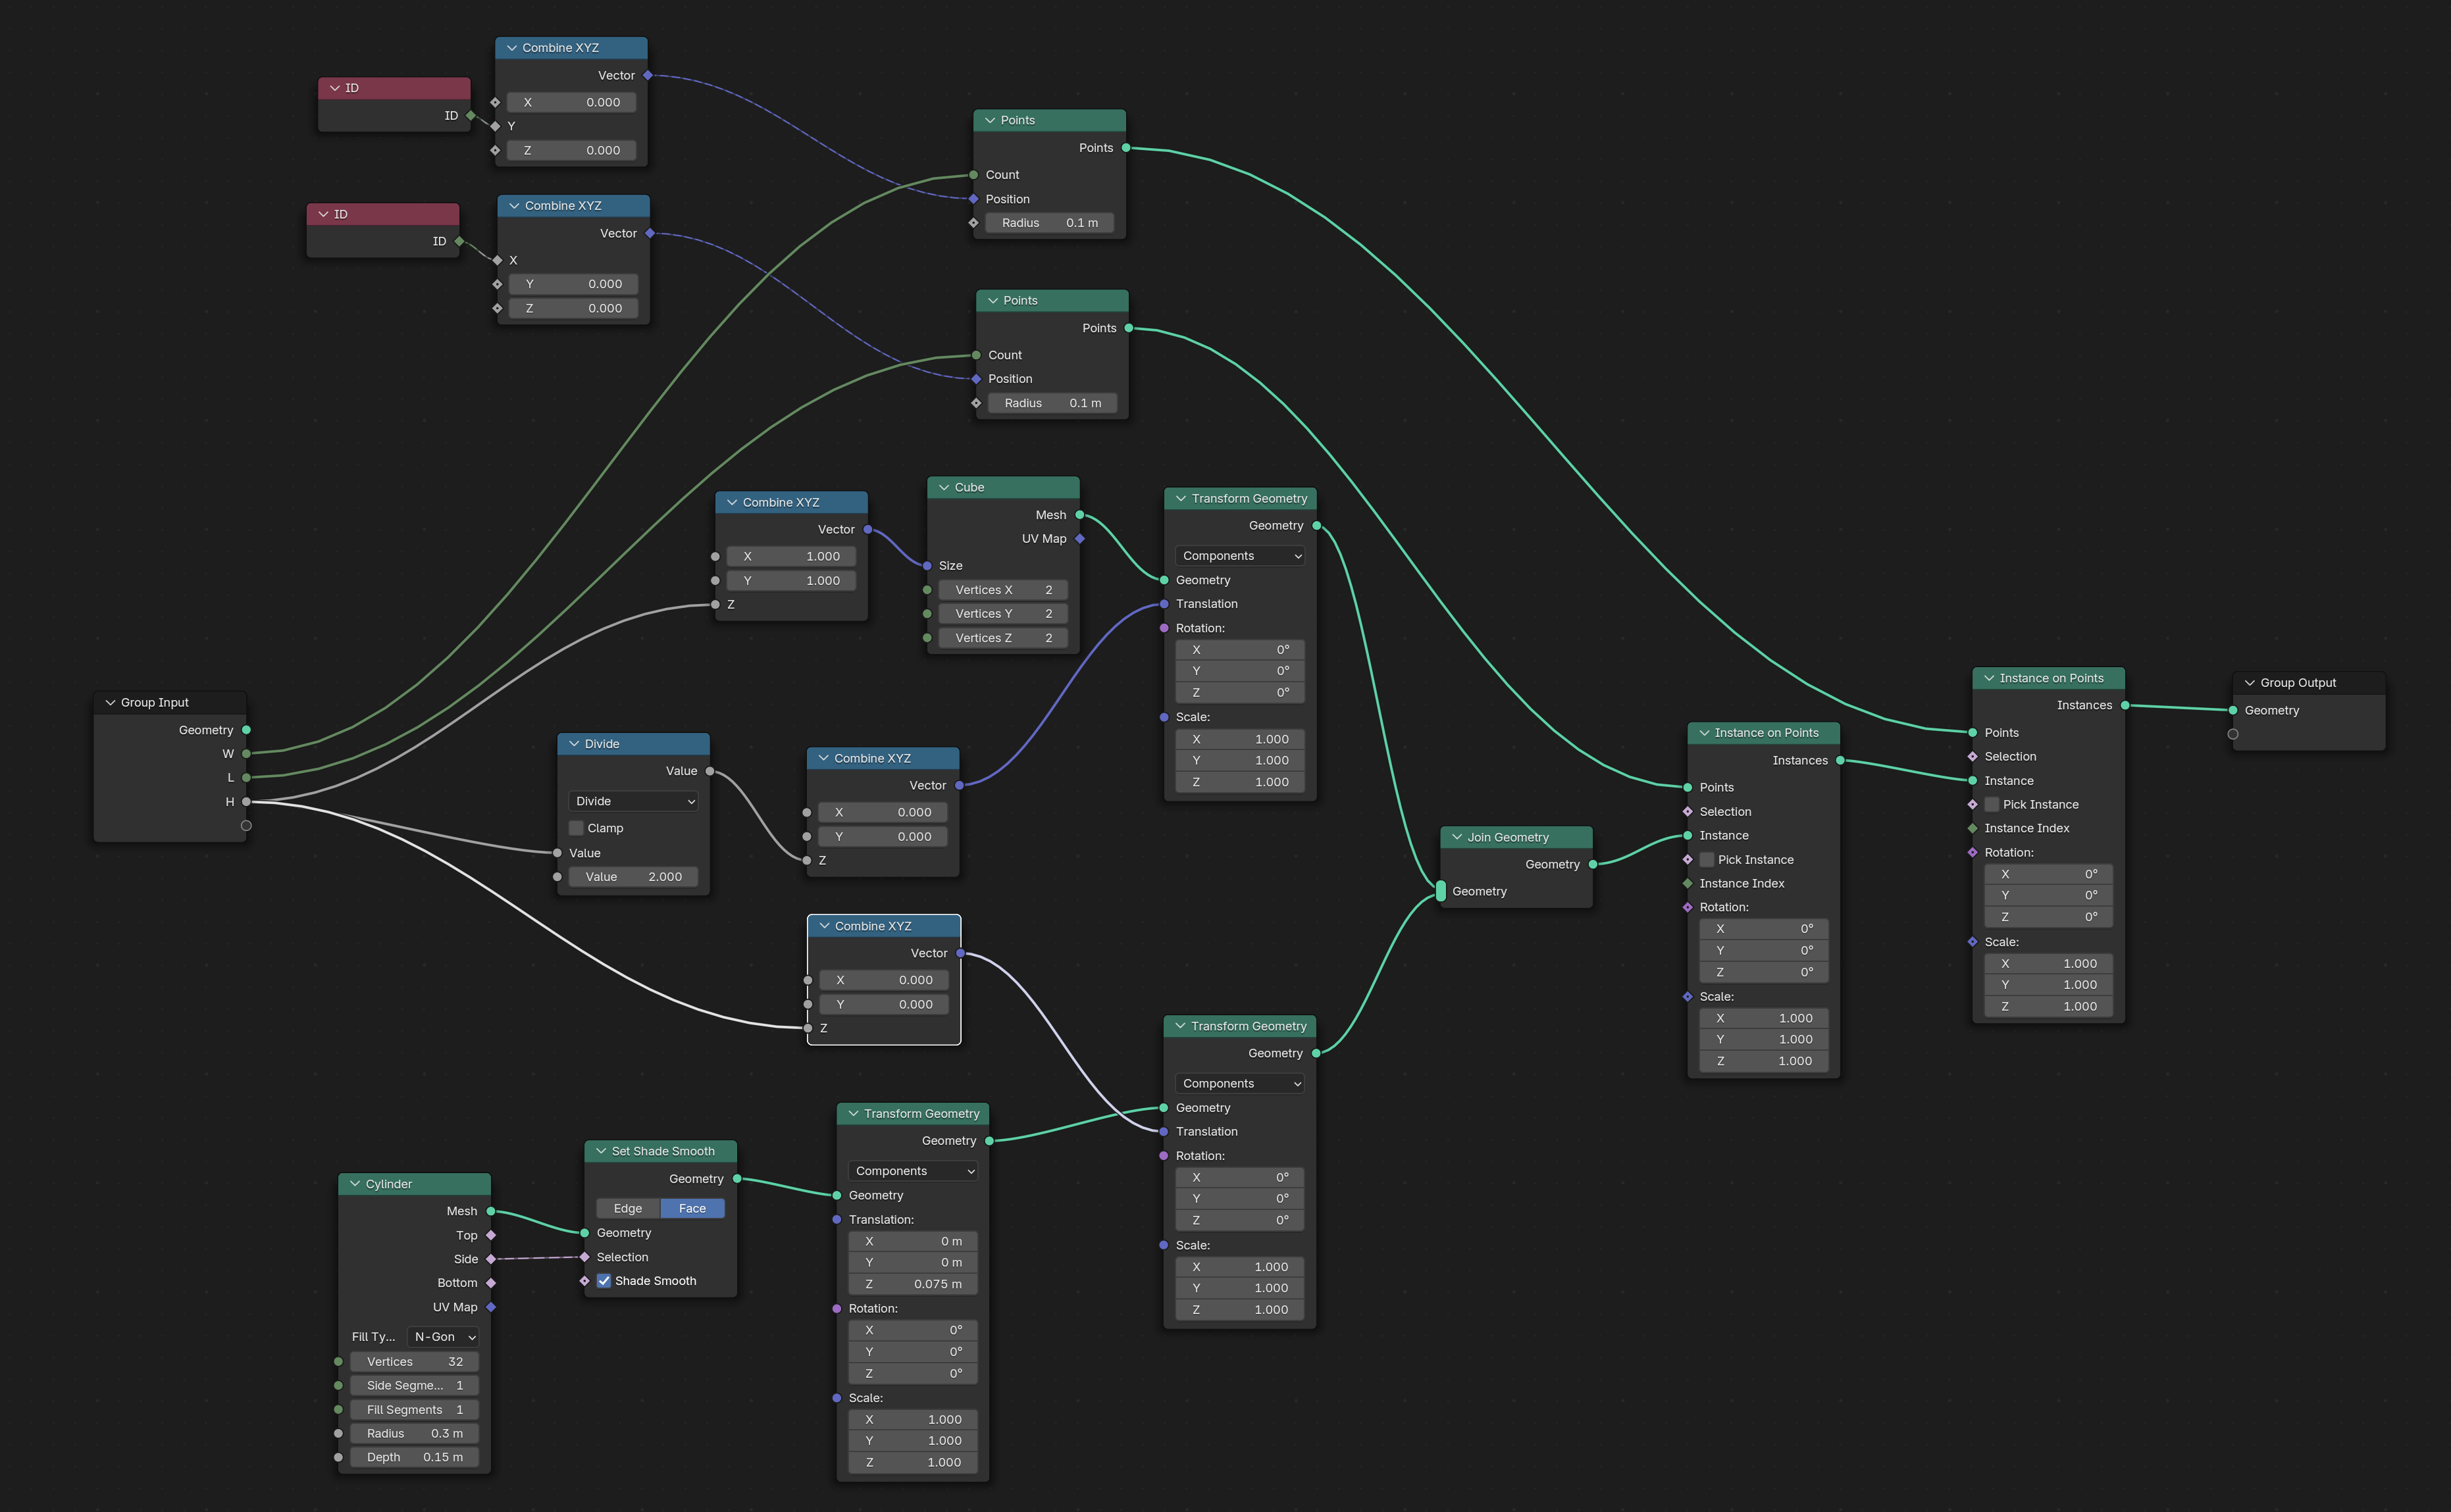Collapse the Cube node with its chevron
2451x1512 pixels.
[x=944, y=487]
